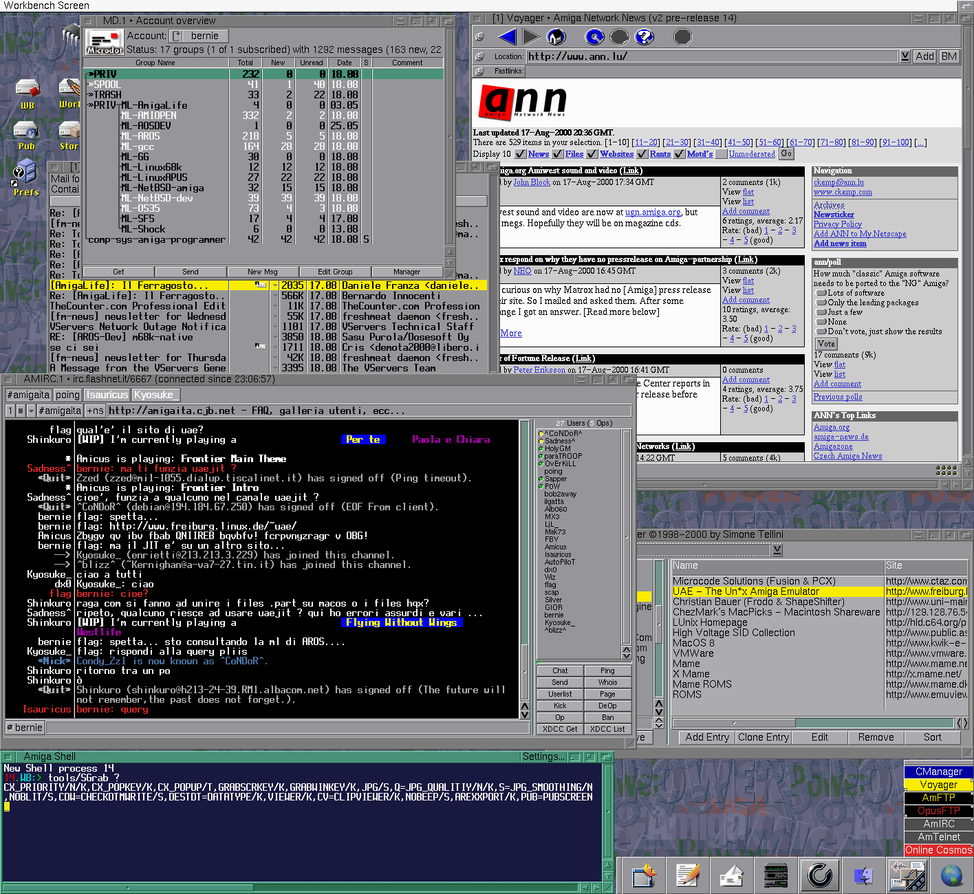Uncheck the News checkbox on ANN page
Screen dimensions: 974x894
[x=521, y=154]
